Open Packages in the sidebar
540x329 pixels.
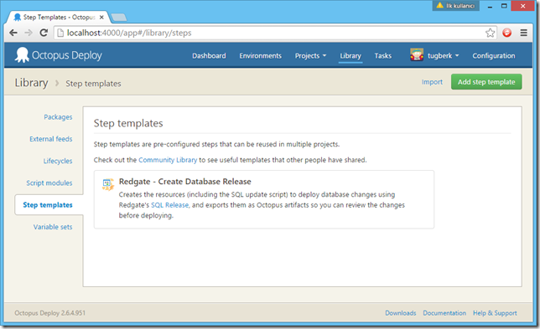point(58,117)
